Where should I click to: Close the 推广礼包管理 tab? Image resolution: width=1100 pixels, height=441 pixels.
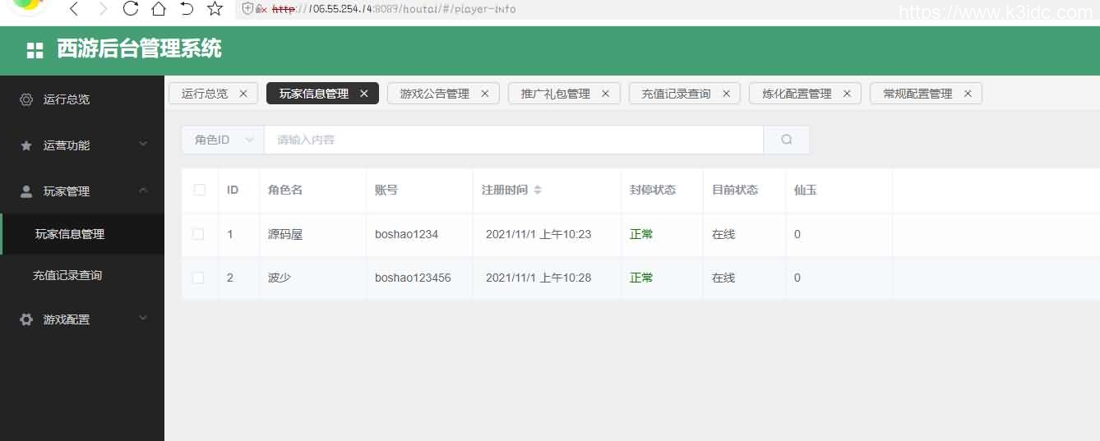point(606,94)
